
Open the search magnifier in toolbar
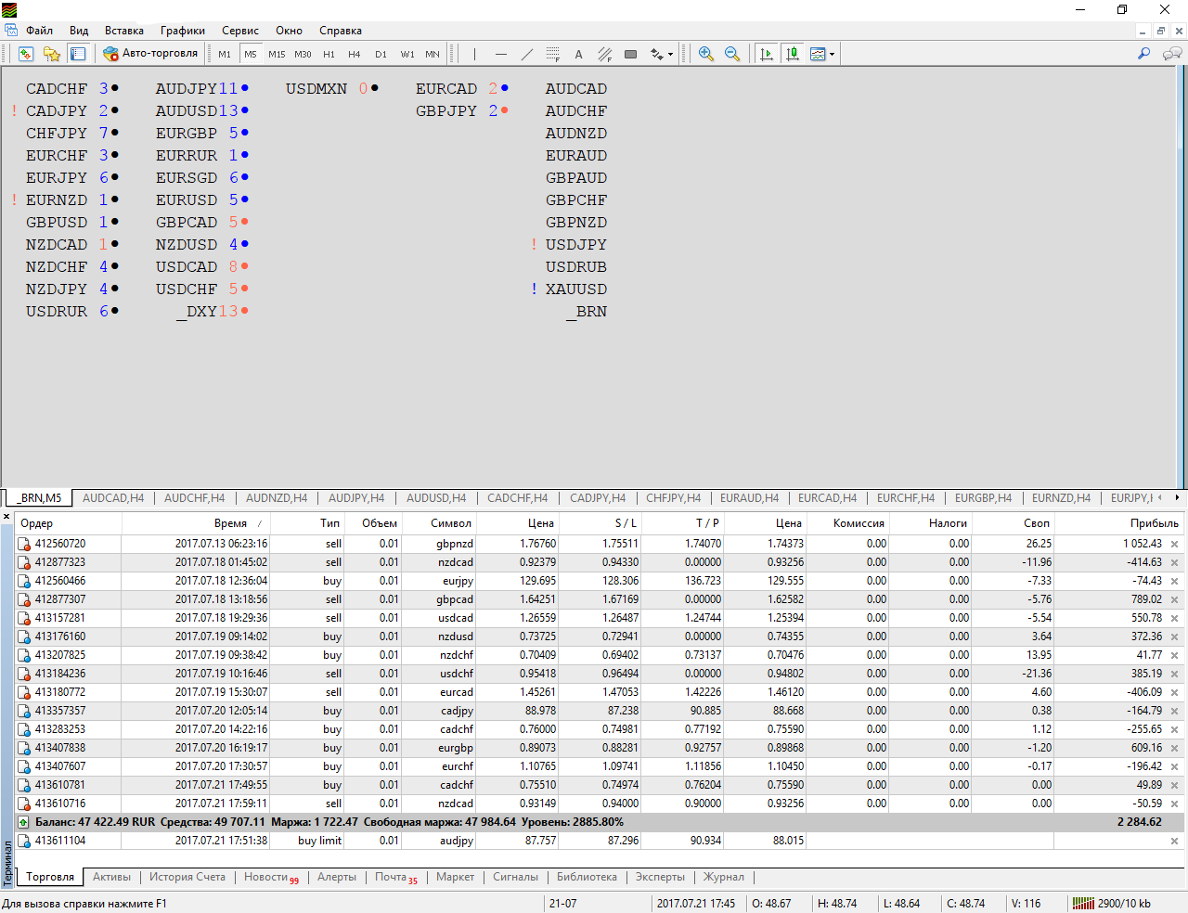pyautogui.click(x=1143, y=54)
